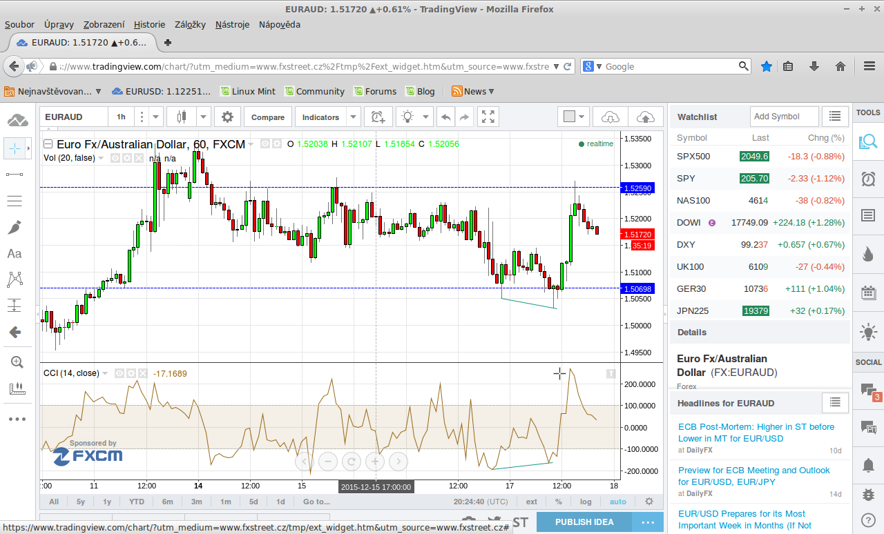Open Preview for ECB Meeting headline
884x534 pixels.
[754, 476]
